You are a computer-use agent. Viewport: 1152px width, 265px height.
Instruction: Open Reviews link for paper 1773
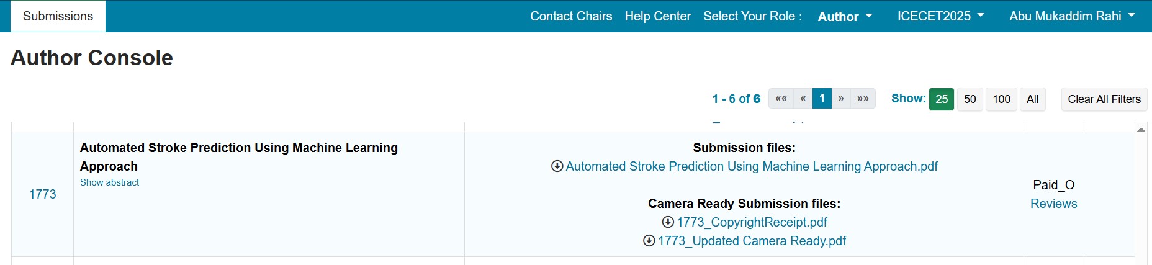[1053, 204]
